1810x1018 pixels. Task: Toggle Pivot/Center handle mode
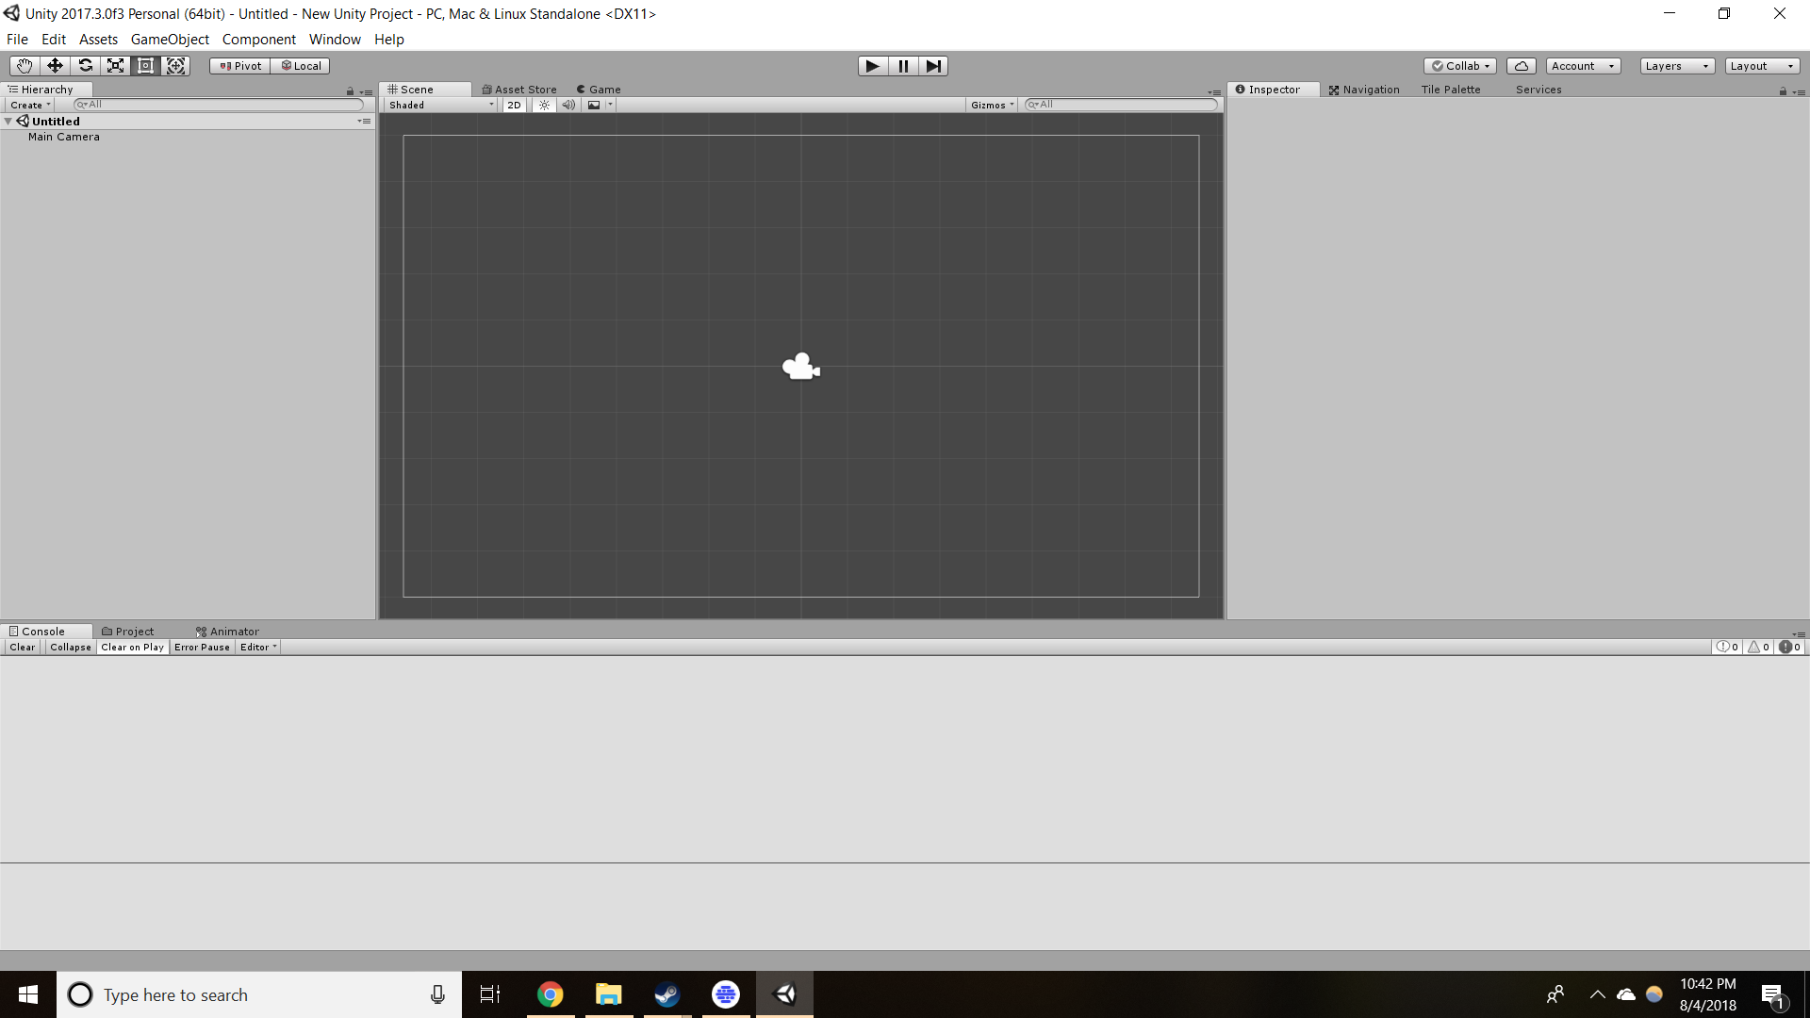pyautogui.click(x=240, y=66)
